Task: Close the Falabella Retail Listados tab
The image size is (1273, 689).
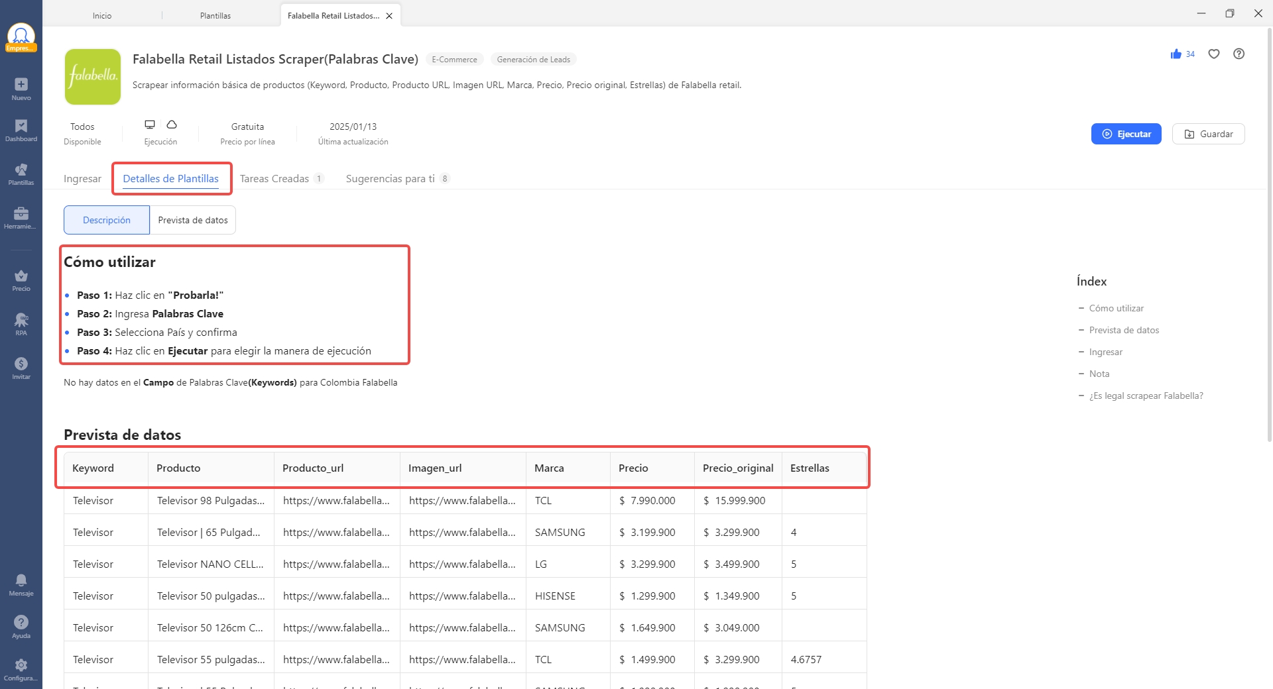Action: 389,16
